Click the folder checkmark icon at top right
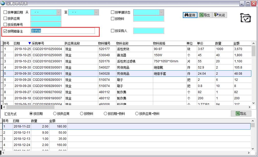This screenshot has height=157, width=258. pos(245,18)
